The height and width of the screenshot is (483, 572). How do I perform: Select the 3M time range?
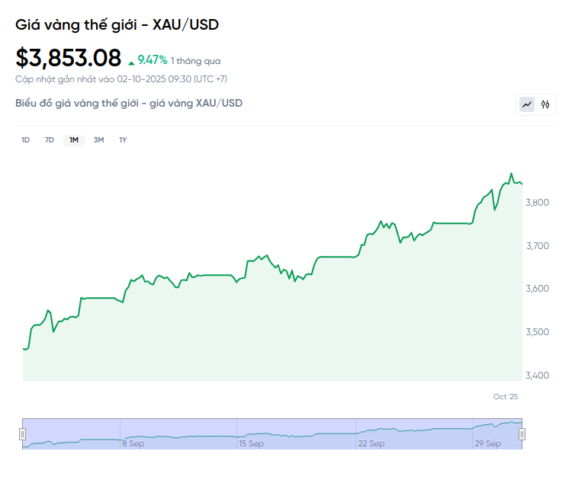[98, 140]
